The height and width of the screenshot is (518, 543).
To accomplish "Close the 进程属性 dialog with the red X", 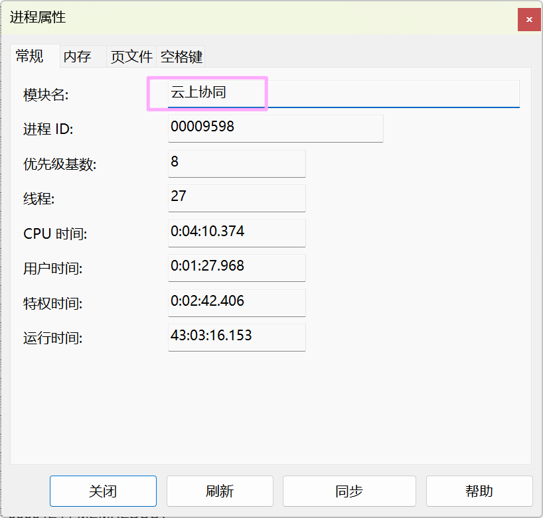I will coord(529,19).
